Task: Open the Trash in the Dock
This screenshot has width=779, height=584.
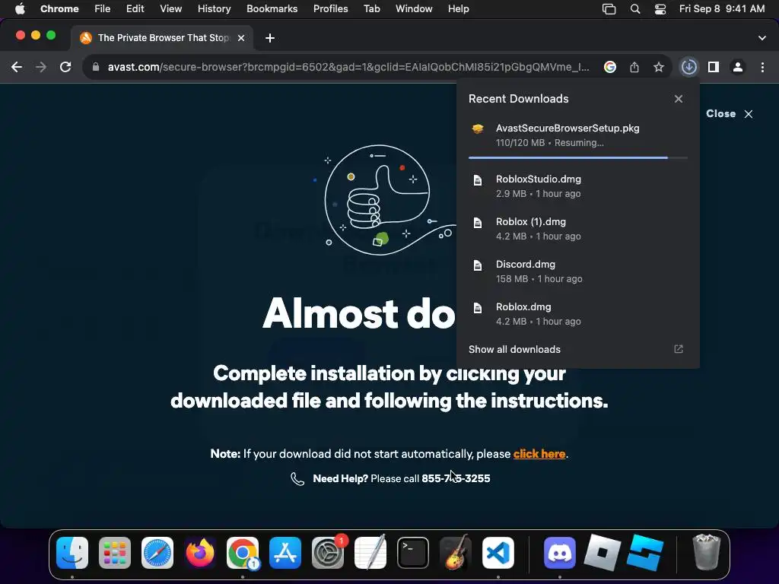Action: click(707, 552)
